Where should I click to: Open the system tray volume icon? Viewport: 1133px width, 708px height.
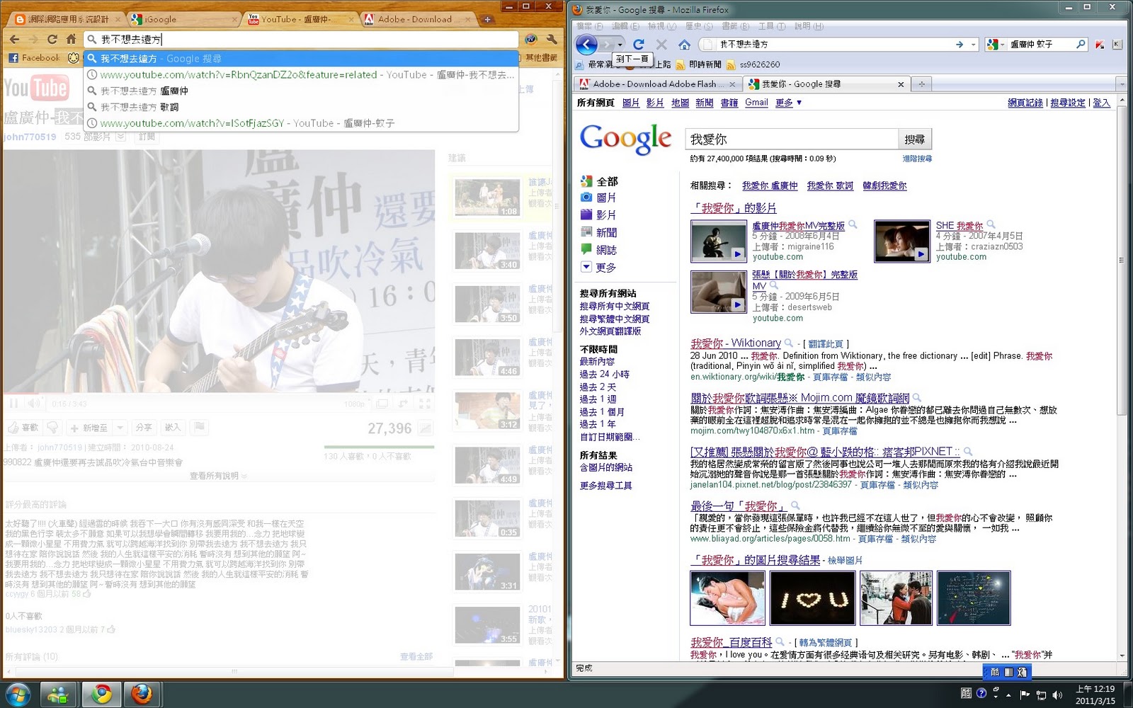1057,695
